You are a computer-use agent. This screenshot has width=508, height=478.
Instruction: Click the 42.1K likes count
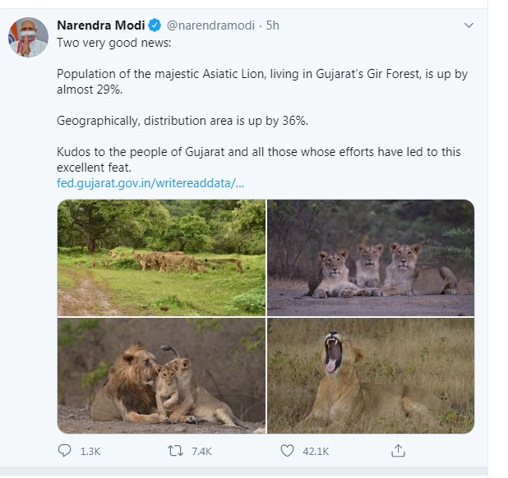coord(316,452)
